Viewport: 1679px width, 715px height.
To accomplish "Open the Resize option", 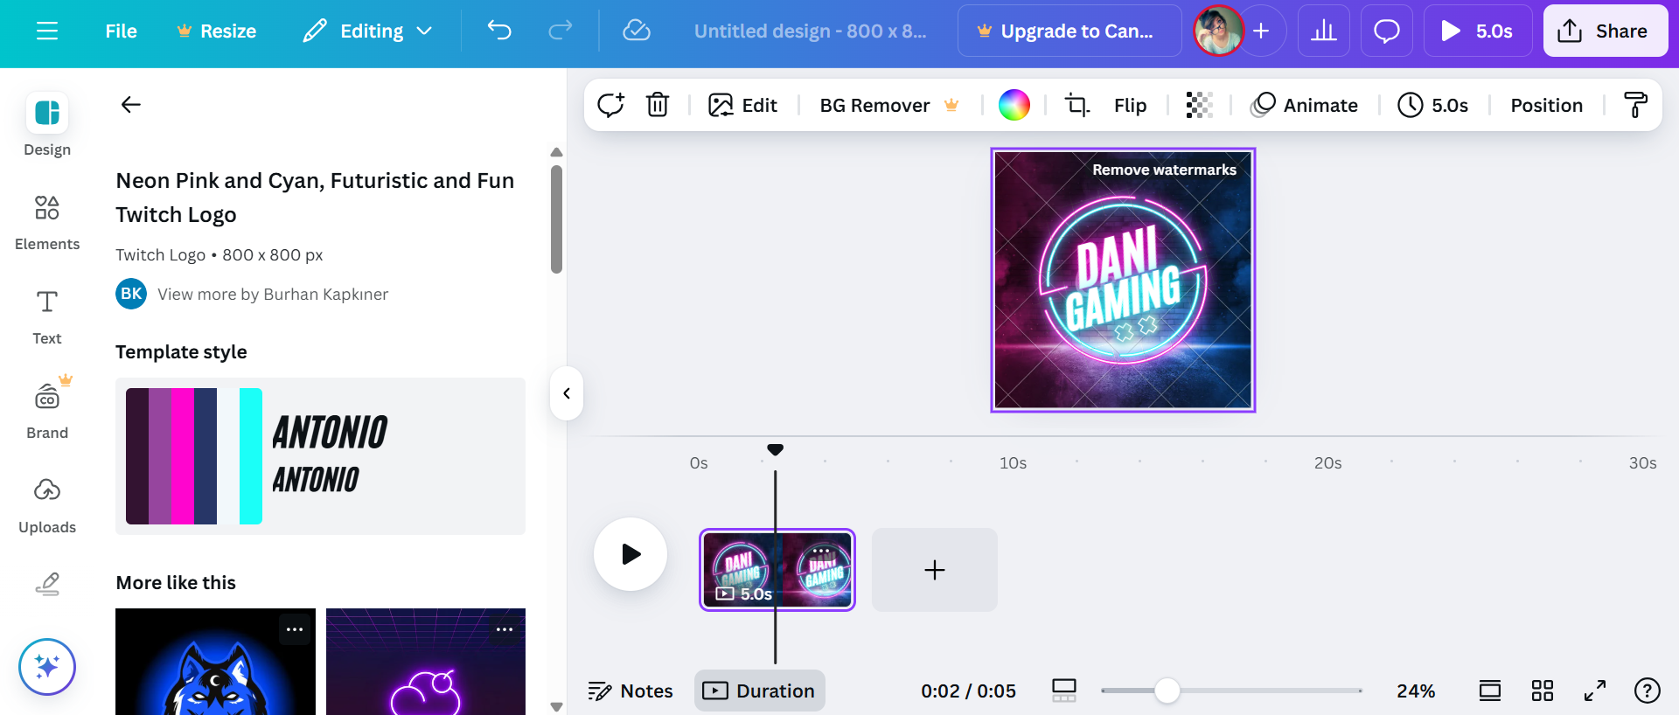I will point(217,31).
